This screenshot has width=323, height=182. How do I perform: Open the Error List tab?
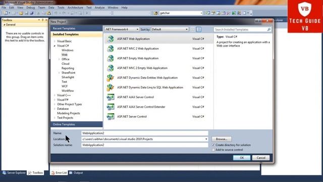[x=59, y=173]
